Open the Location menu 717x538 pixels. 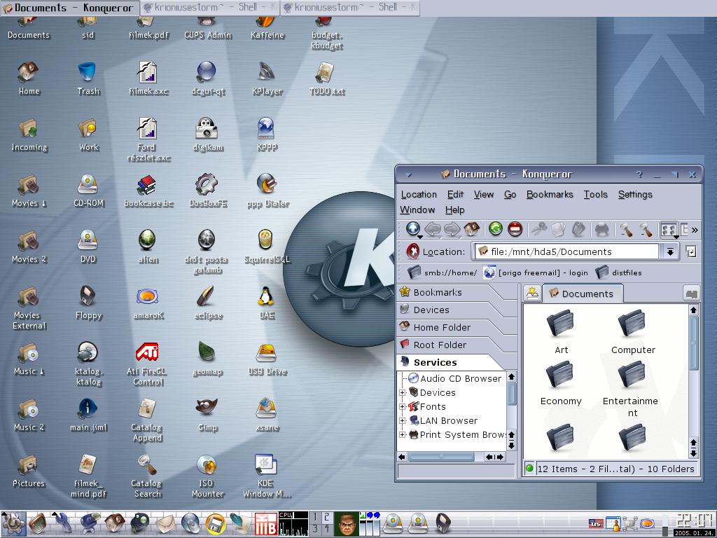click(x=419, y=195)
